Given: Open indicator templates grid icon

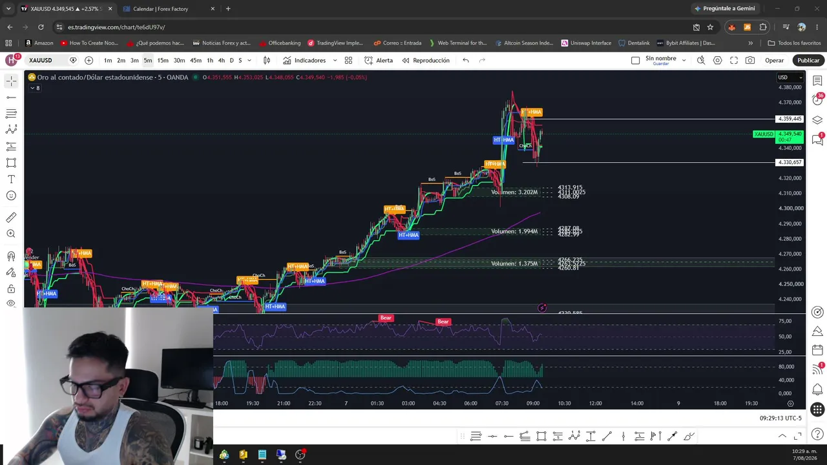Looking at the screenshot, I should pos(348,60).
